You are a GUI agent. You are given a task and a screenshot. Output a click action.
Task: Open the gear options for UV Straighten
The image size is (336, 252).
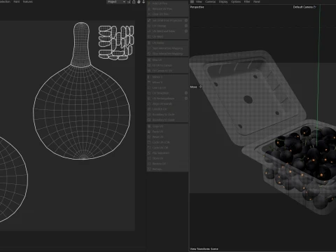tap(186, 93)
